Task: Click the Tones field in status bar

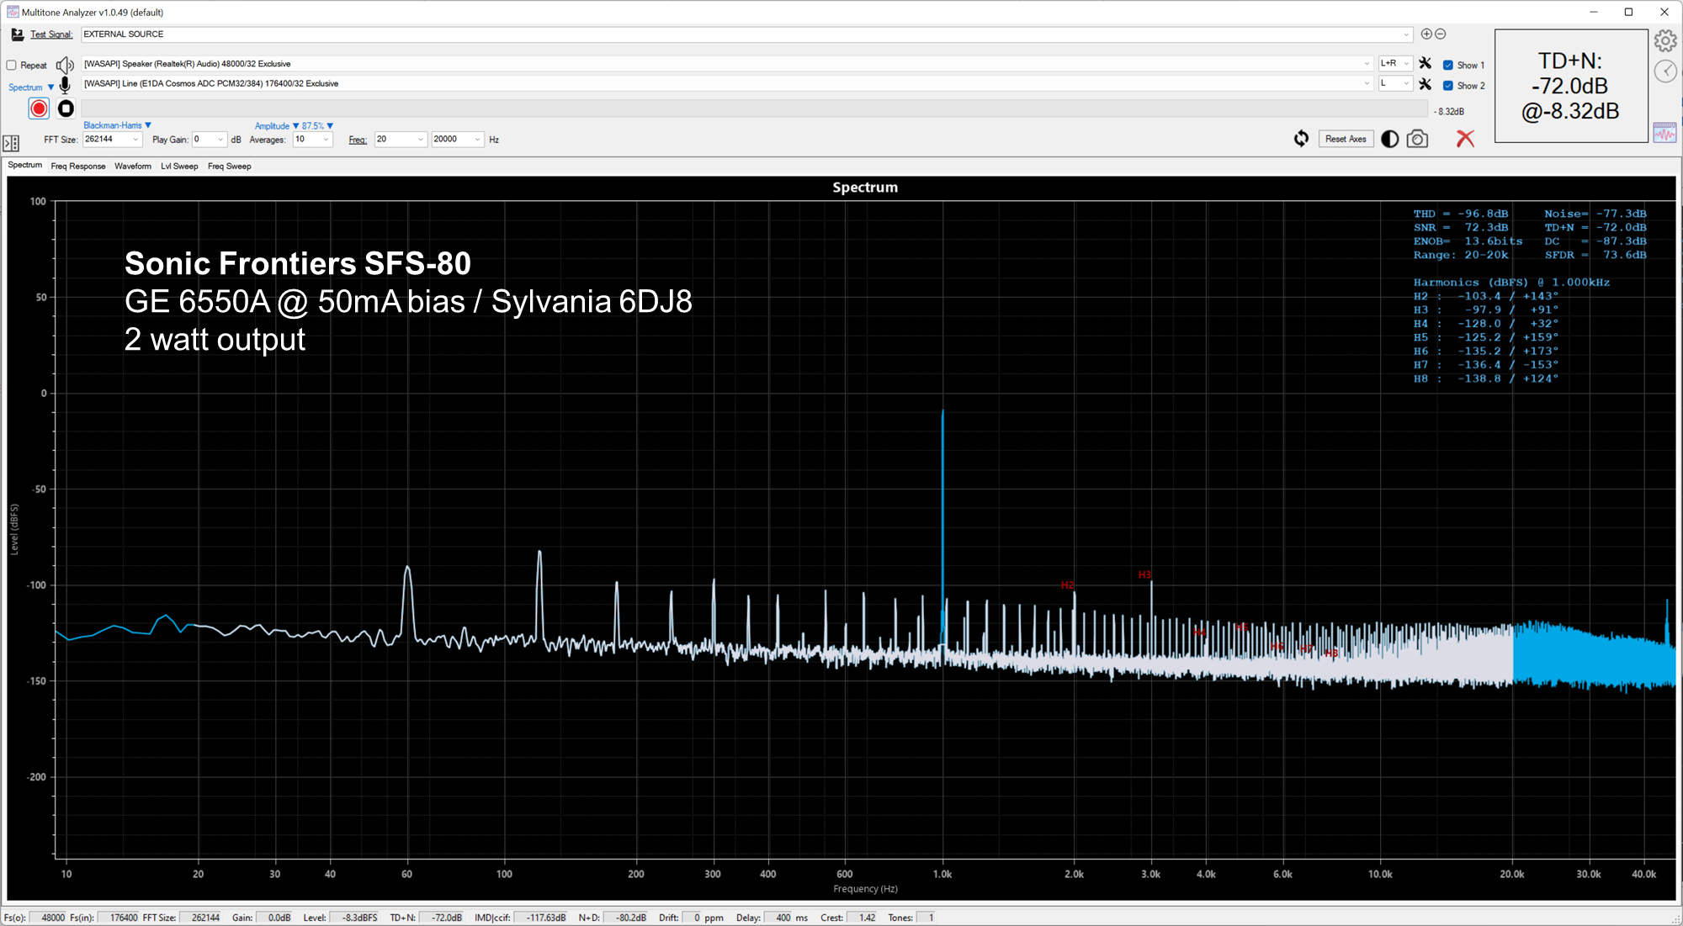Action: click(x=926, y=918)
